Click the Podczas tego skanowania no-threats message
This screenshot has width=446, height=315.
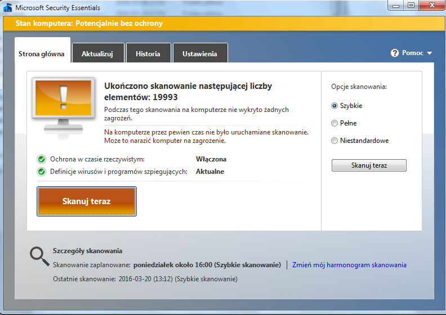pyautogui.click(x=197, y=114)
